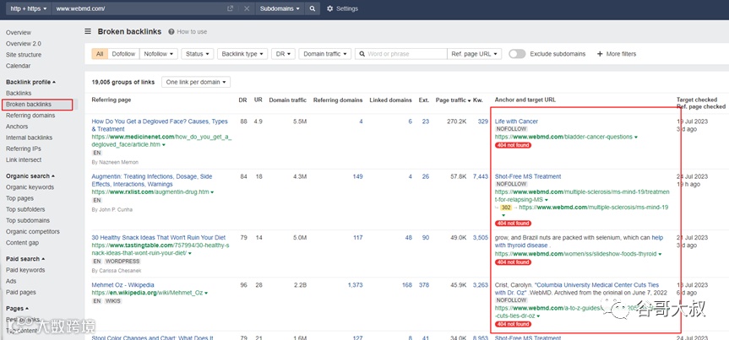The width and height of the screenshot is (729, 340).
Task: Open 30 Healthy Snack Ideas link
Action: (159, 237)
